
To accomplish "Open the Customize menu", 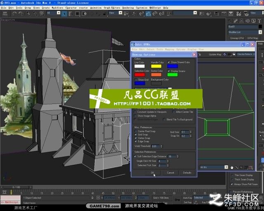I will click(x=141, y=8).
